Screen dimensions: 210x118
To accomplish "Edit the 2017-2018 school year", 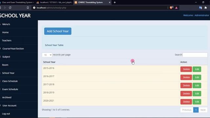I will (x=197, y=86).
